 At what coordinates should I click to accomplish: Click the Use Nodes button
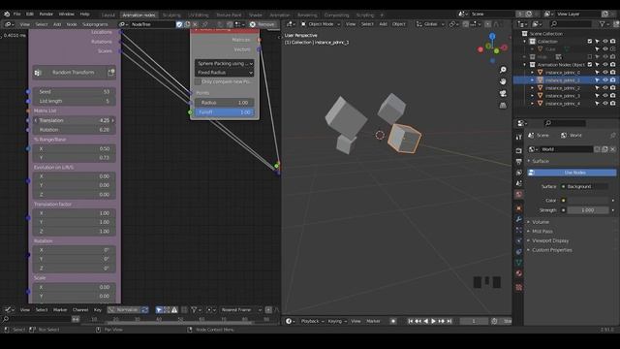click(x=572, y=173)
